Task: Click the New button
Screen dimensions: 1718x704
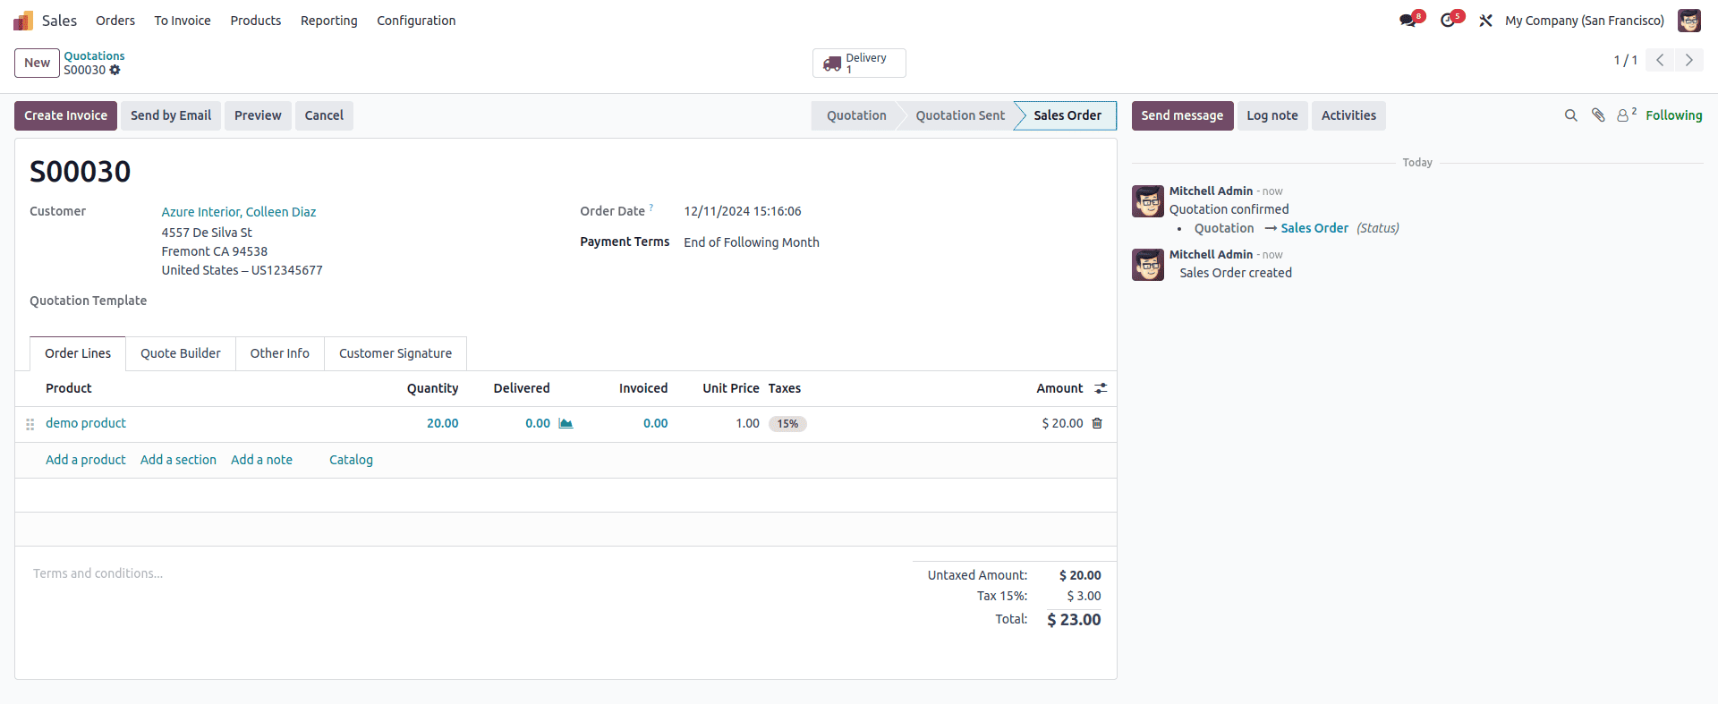Action: 37,63
